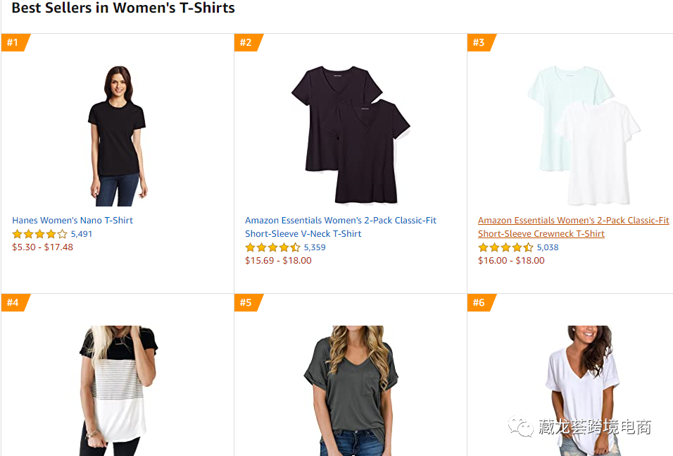The image size is (673, 456).
Task: Open star rating for V-Neck 2-Pack
Action: (x=273, y=247)
